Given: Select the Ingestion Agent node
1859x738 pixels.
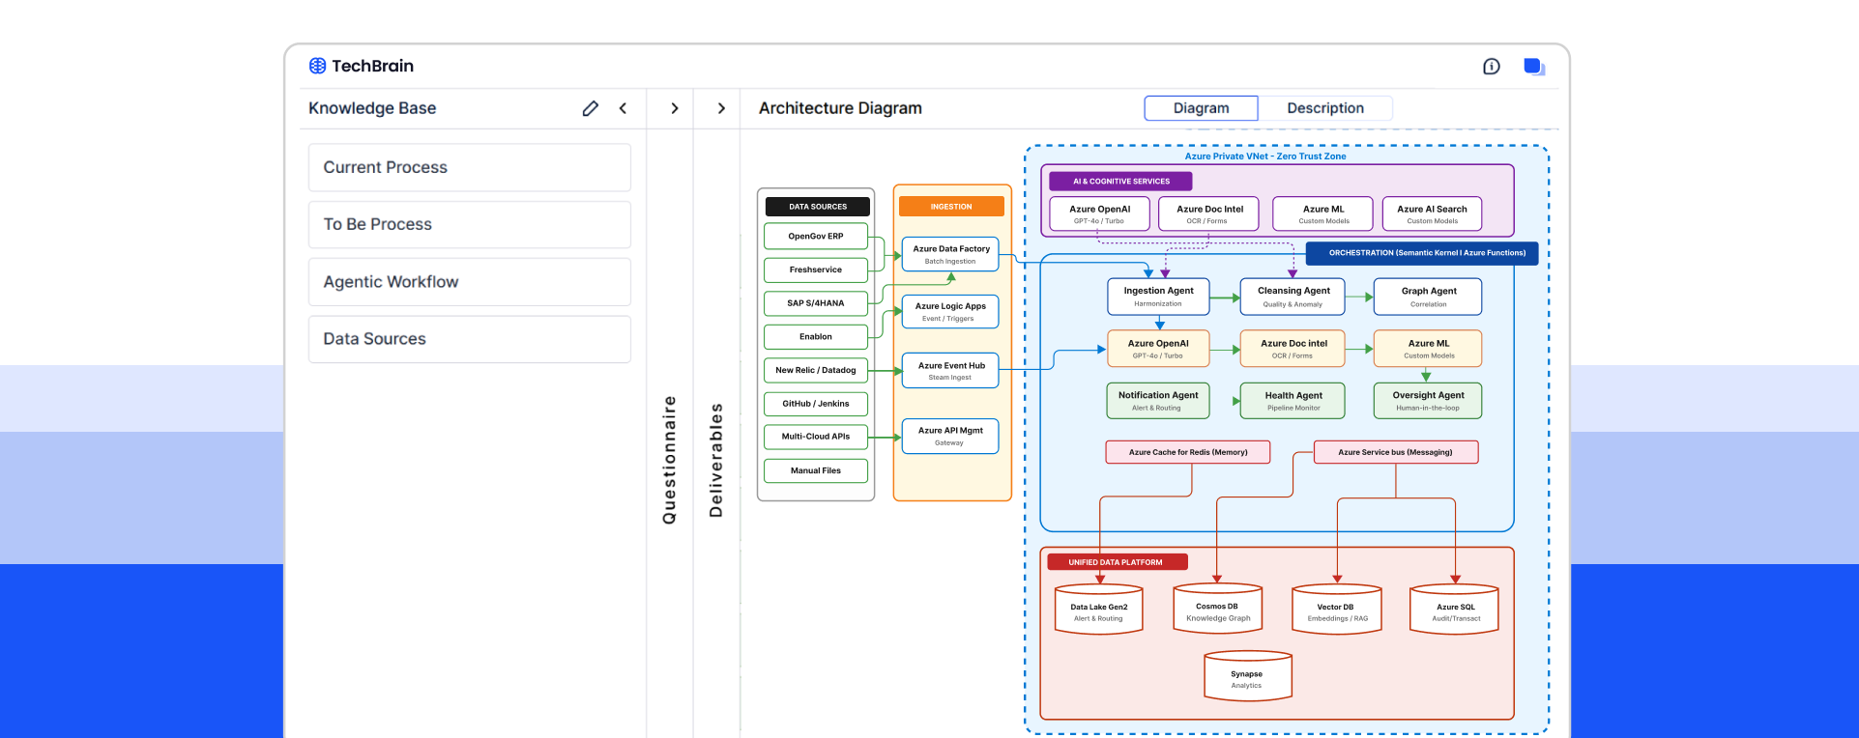Looking at the screenshot, I should tap(1158, 296).
